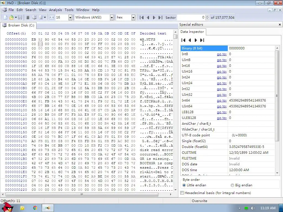The height and width of the screenshot is (212, 283).
Task: Click the Open disk image toolbar icon
Action: pyautogui.click(x=41, y=17)
